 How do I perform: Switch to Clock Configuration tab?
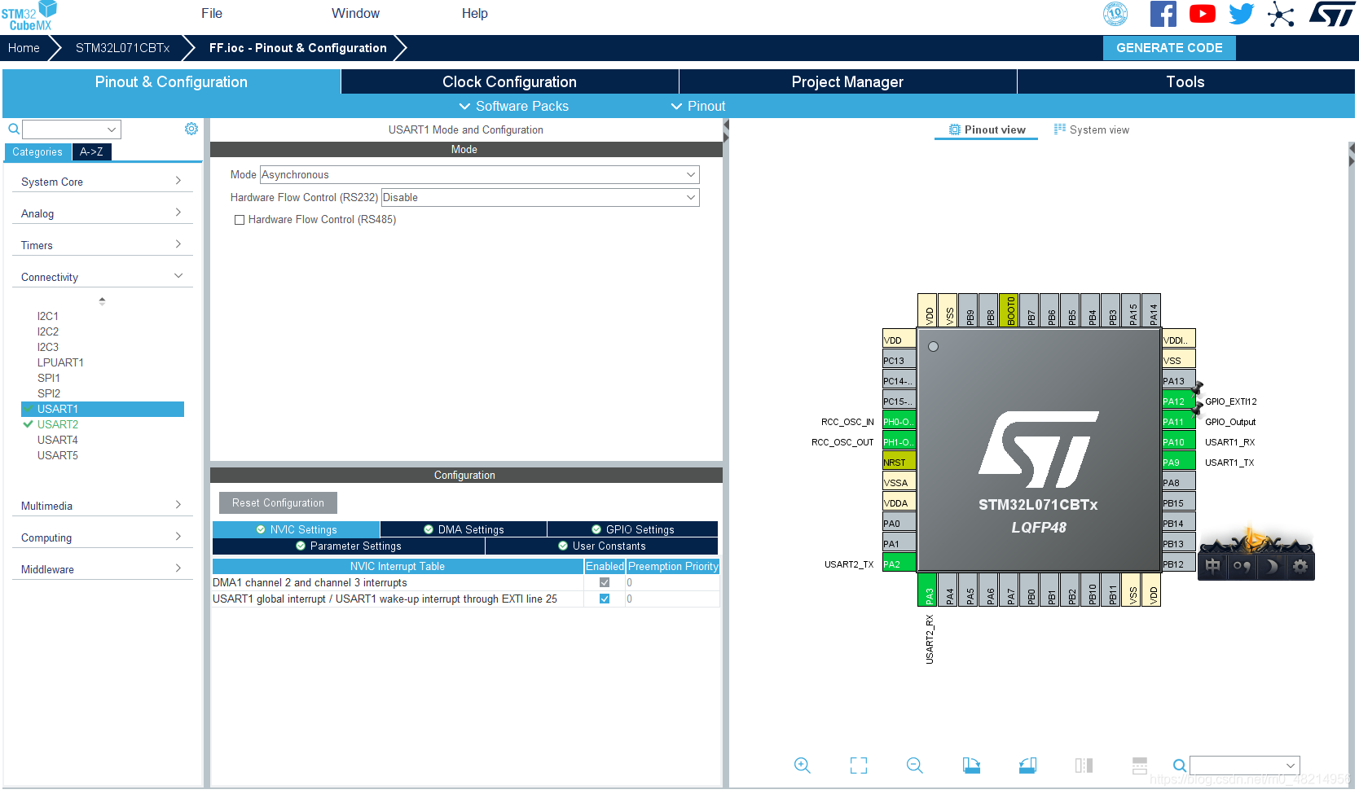(x=510, y=81)
